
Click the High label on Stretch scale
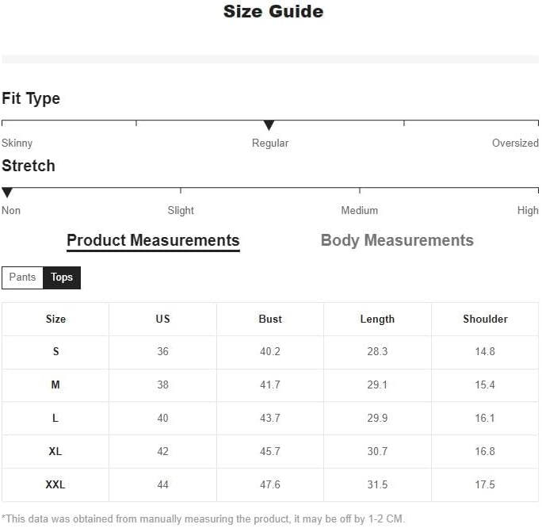tap(528, 211)
